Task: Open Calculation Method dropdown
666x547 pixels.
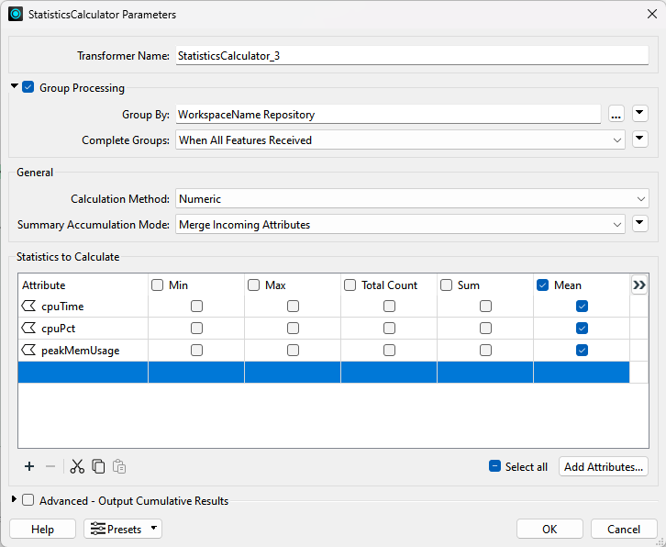Action: 412,198
